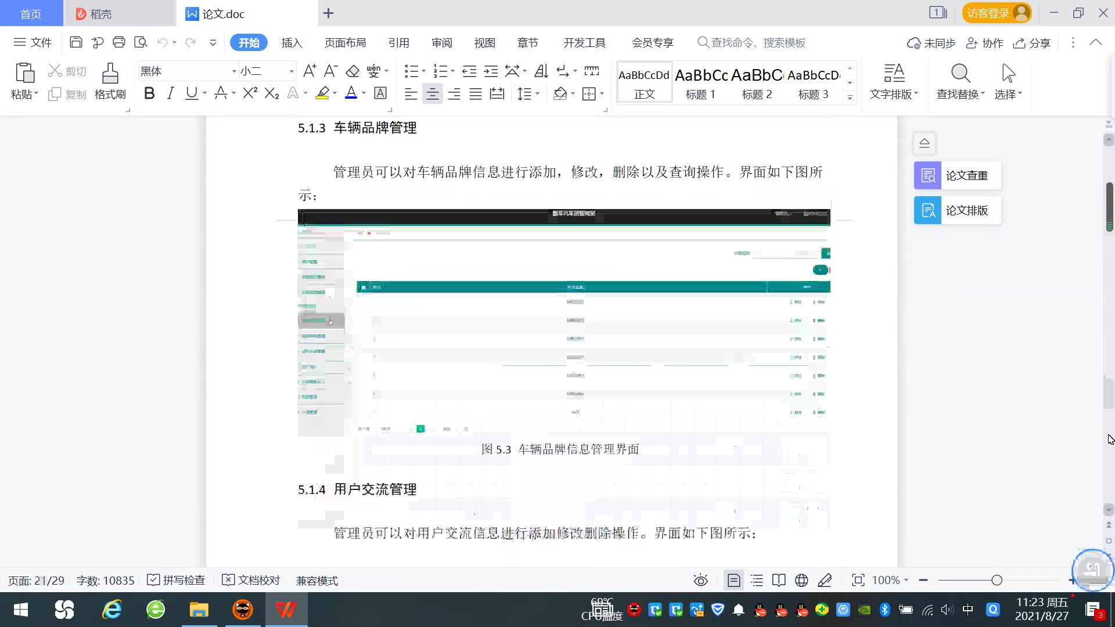Toggle 拼写检查 spell check
The width and height of the screenshot is (1115, 627).
point(177,580)
